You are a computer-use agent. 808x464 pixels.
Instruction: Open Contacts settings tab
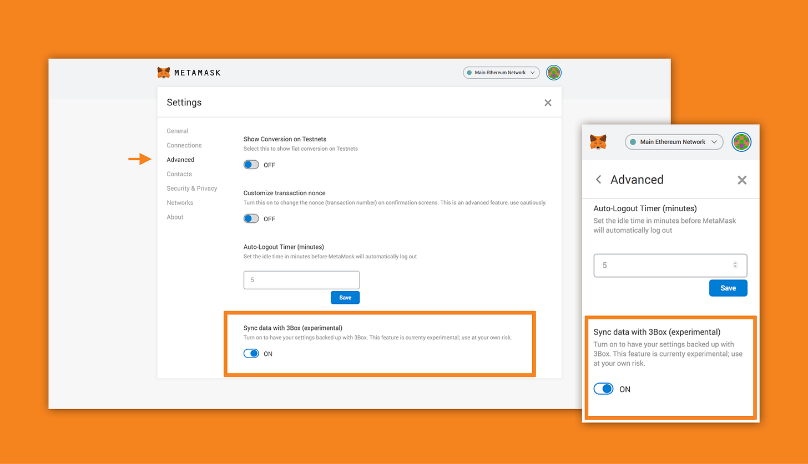click(179, 174)
